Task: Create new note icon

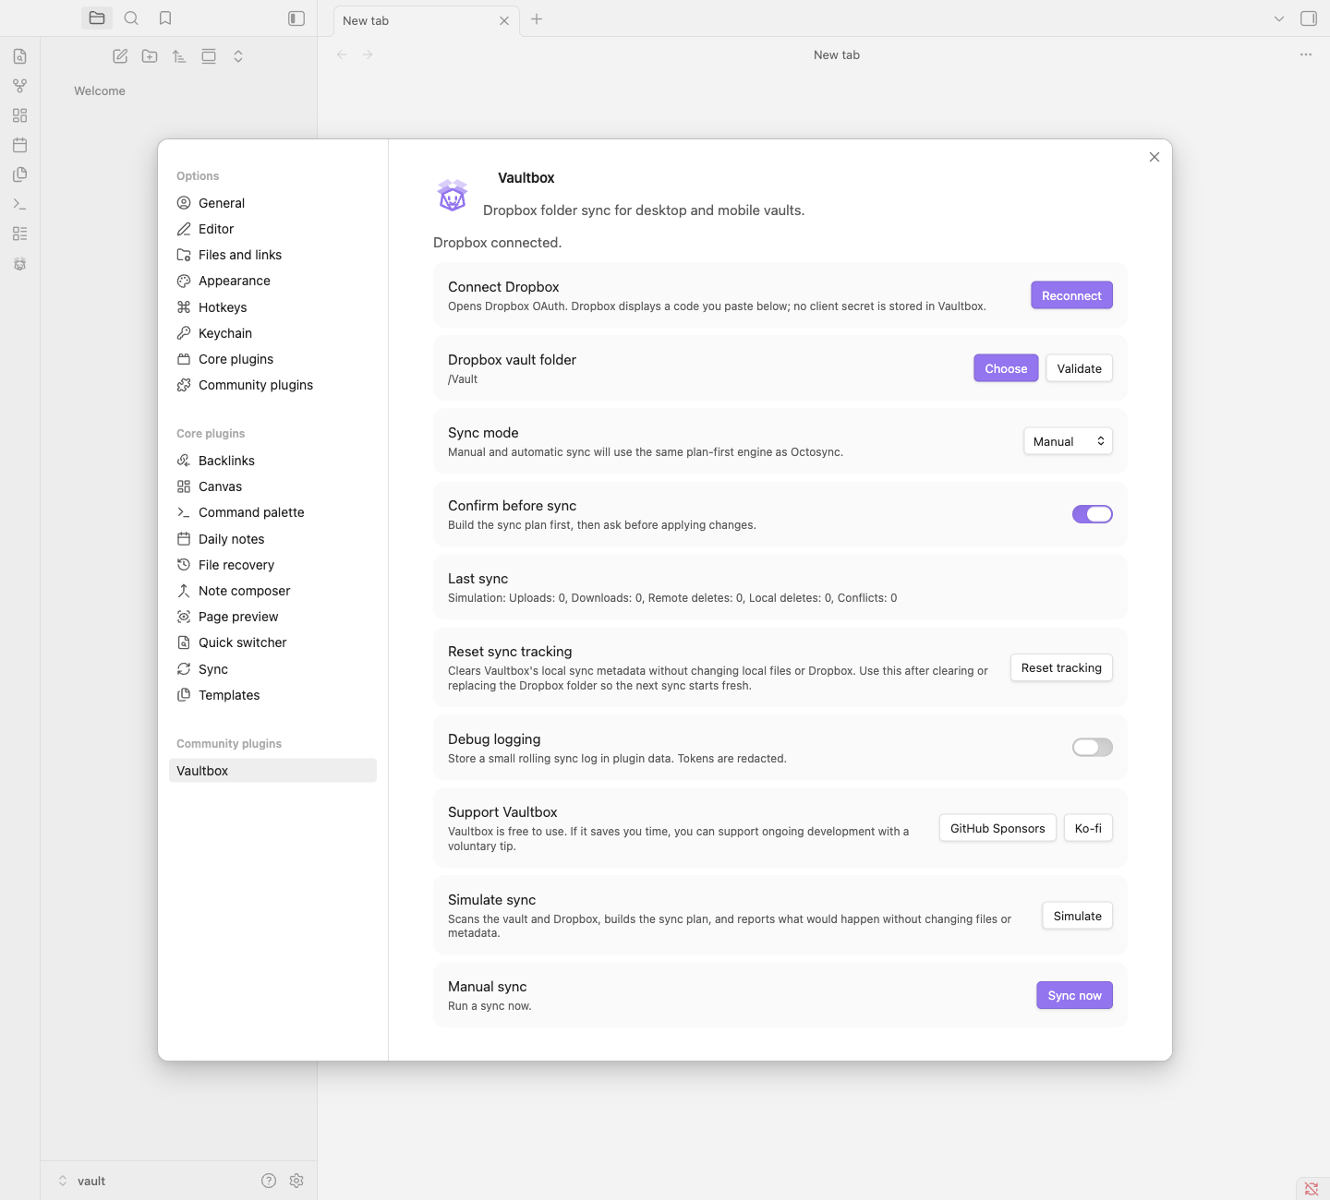Action: 120,56
